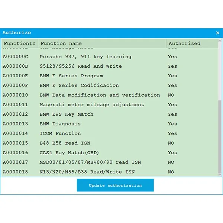This screenshot has height=223, width=223.
Task: Click Yes status for 95128/95256 row
Action: [x=172, y=66]
